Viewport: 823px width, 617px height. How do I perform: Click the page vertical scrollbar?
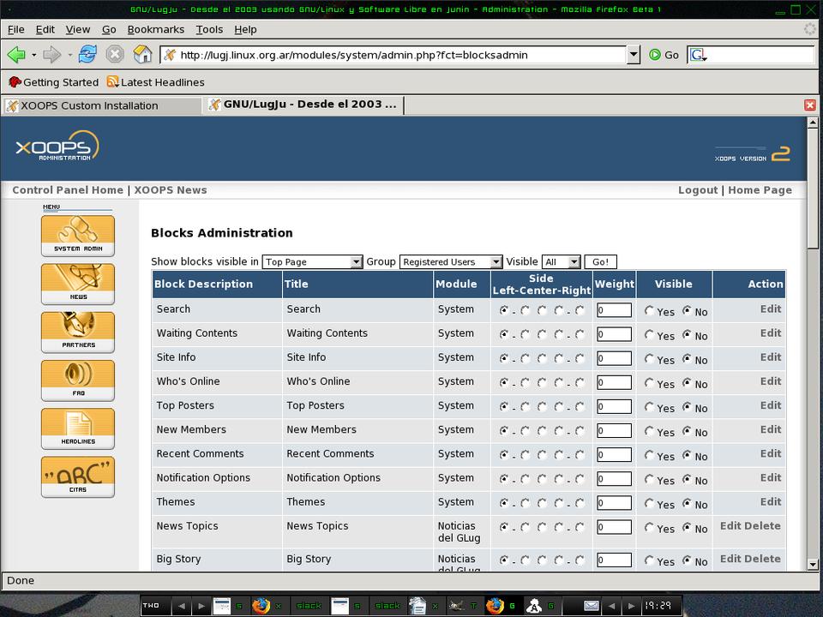(812, 343)
